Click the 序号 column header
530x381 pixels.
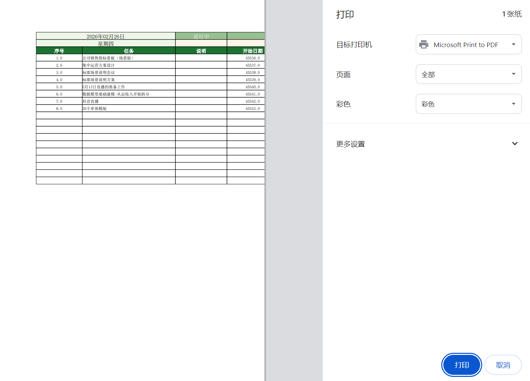[59, 50]
